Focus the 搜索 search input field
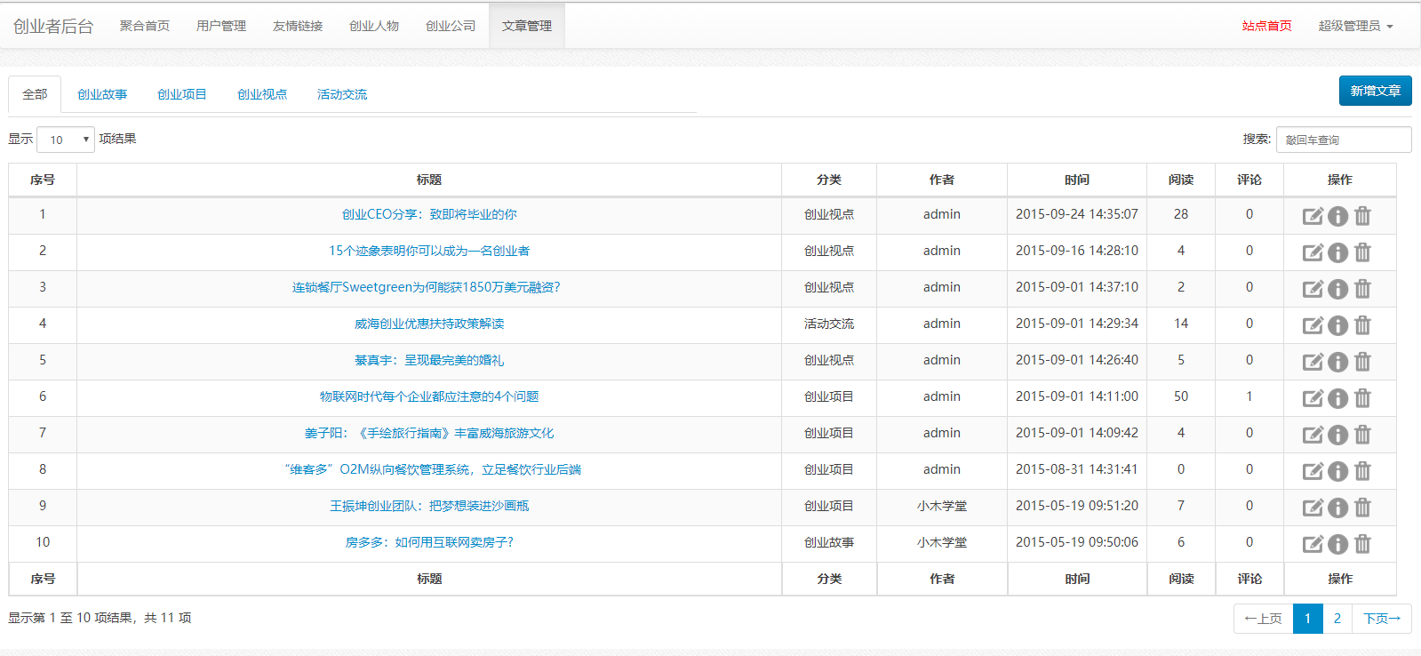This screenshot has height=656, width=1421. coord(1344,140)
